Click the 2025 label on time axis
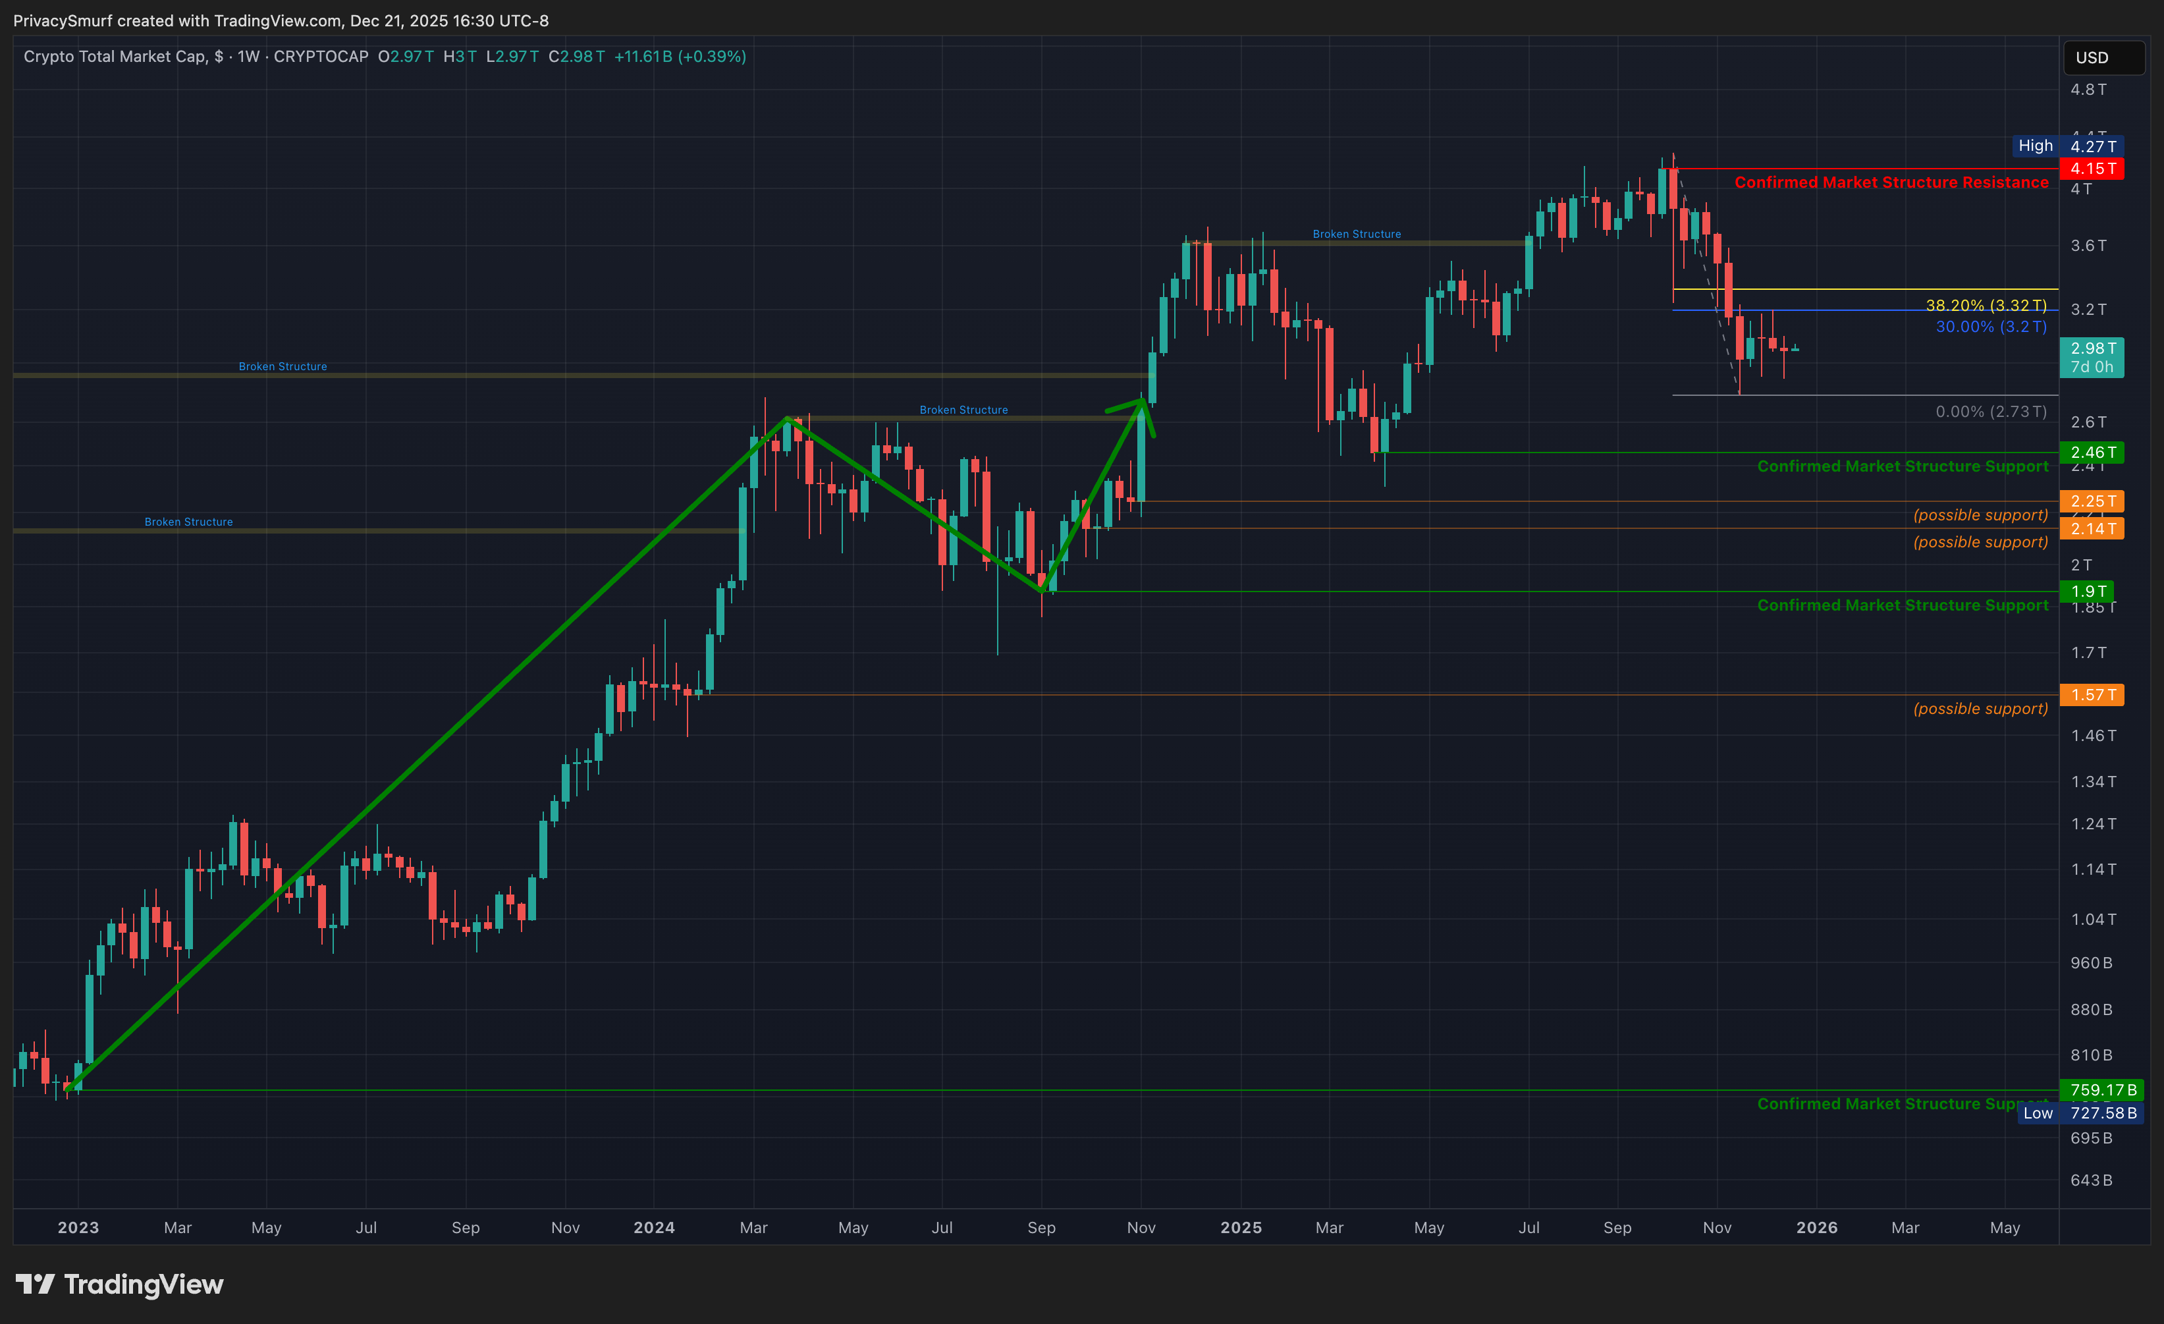Image resolution: width=2164 pixels, height=1324 pixels. (1240, 1227)
